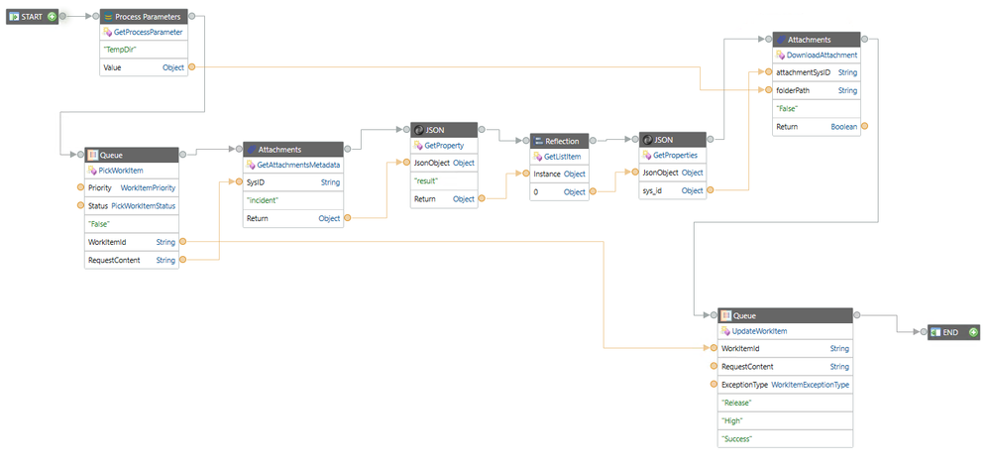Click the Queue icon above PickWorkItem

93,155
